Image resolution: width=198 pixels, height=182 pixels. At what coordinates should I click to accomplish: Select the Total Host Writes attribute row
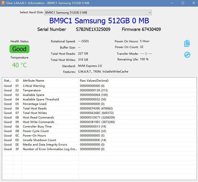[x=99, y=113]
